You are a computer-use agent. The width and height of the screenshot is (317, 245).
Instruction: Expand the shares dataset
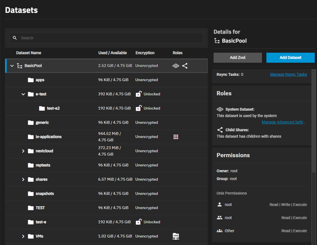23,180
